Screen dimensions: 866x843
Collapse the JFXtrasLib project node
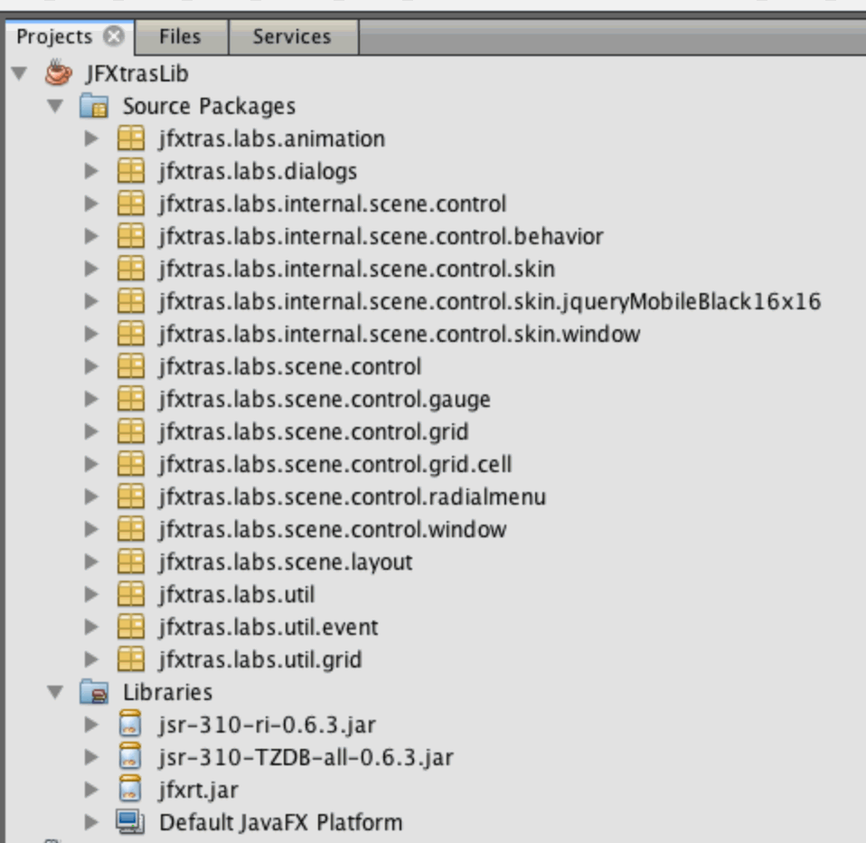20,73
